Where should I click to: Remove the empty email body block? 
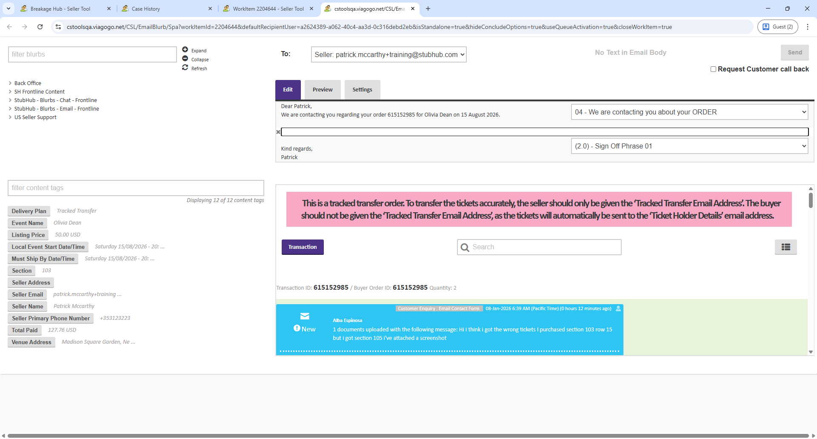point(278,132)
